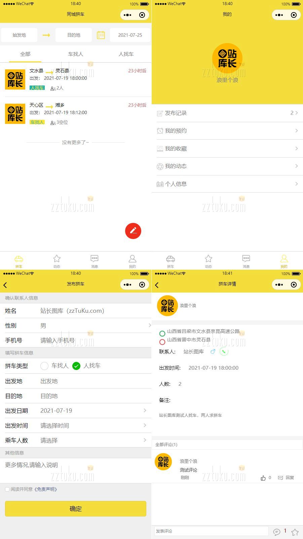Open 我的收藏 menu row
This screenshot has width=303, height=539.
pos(227,148)
